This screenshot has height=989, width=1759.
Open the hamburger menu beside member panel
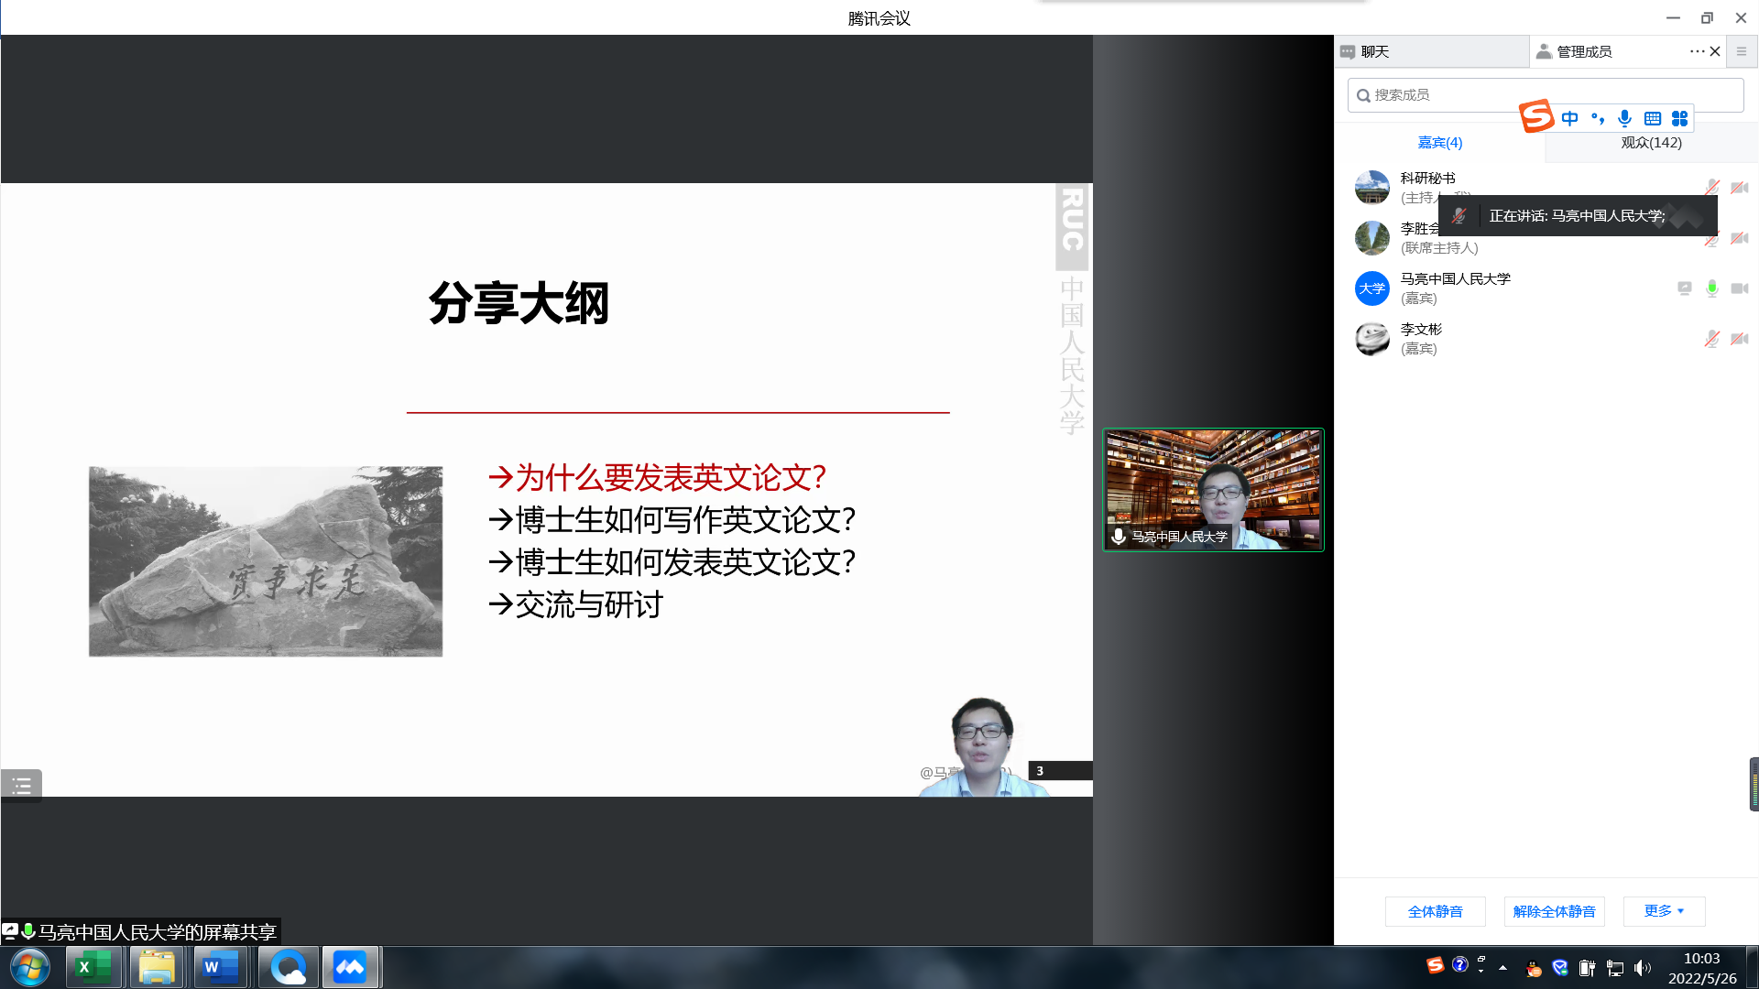coord(1742,51)
